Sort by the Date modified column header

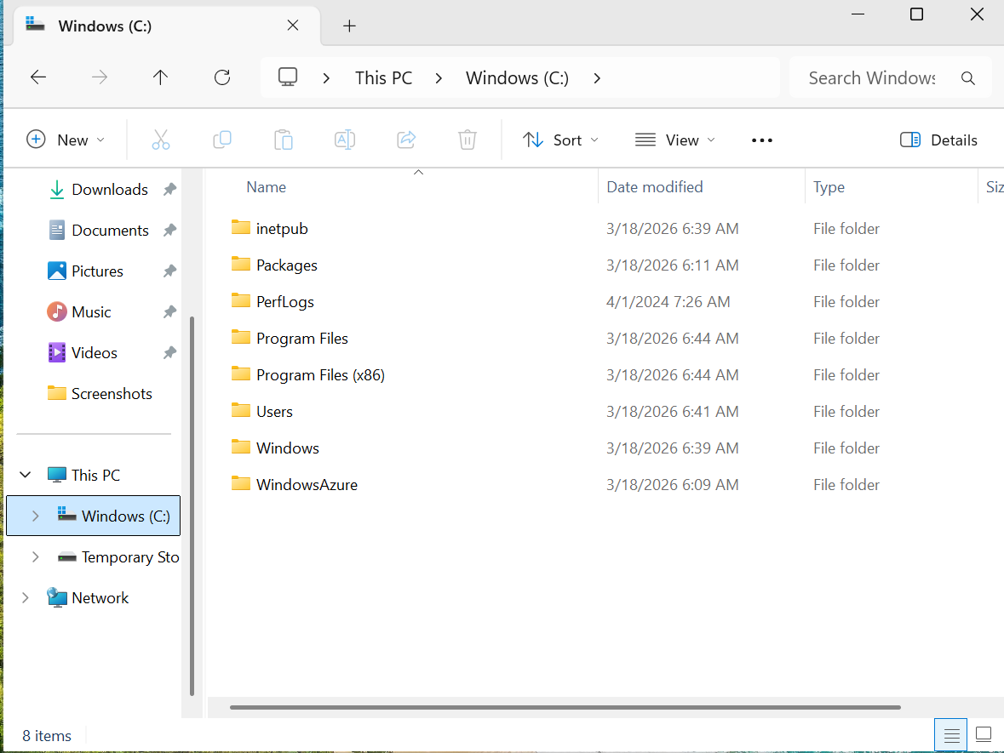[x=654, y=187]
